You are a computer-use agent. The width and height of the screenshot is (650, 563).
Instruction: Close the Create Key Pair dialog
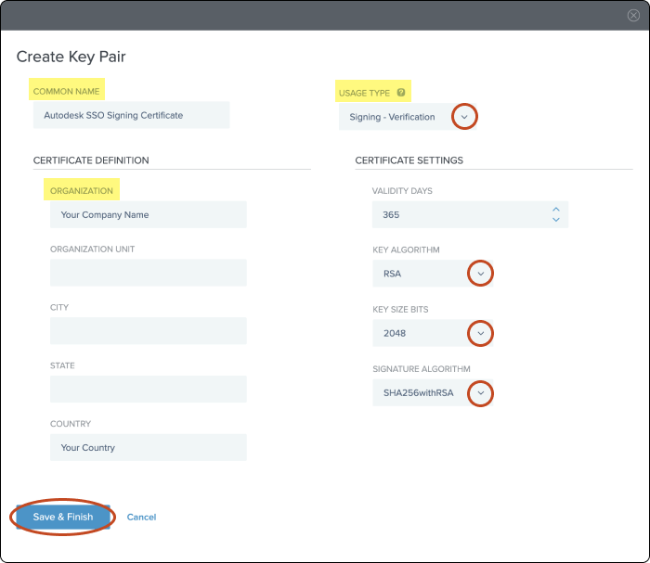tap(633, 15)
